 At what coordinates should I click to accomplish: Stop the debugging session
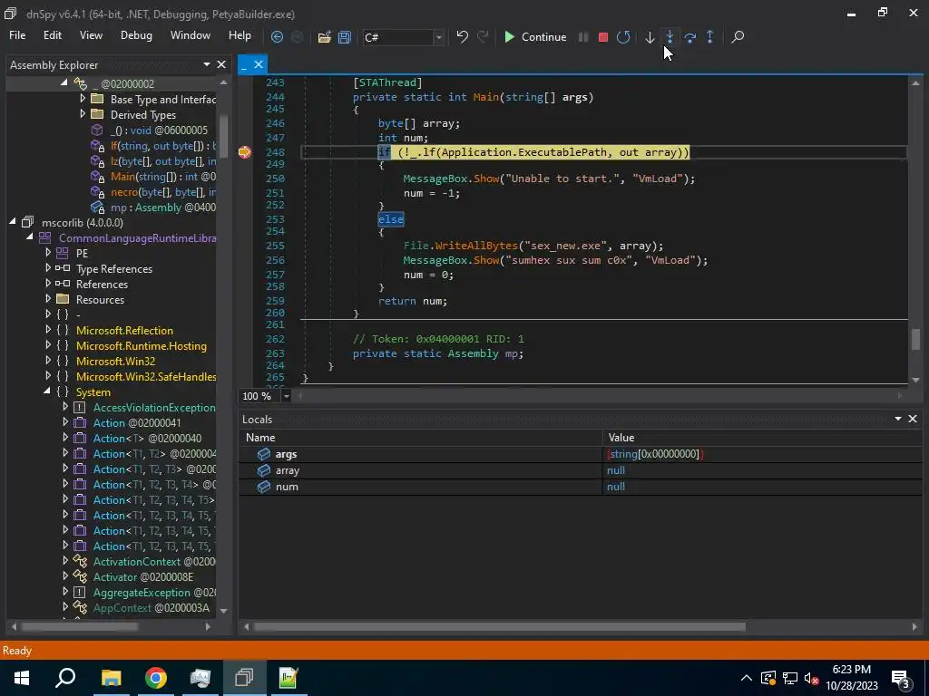pos(603,37)
